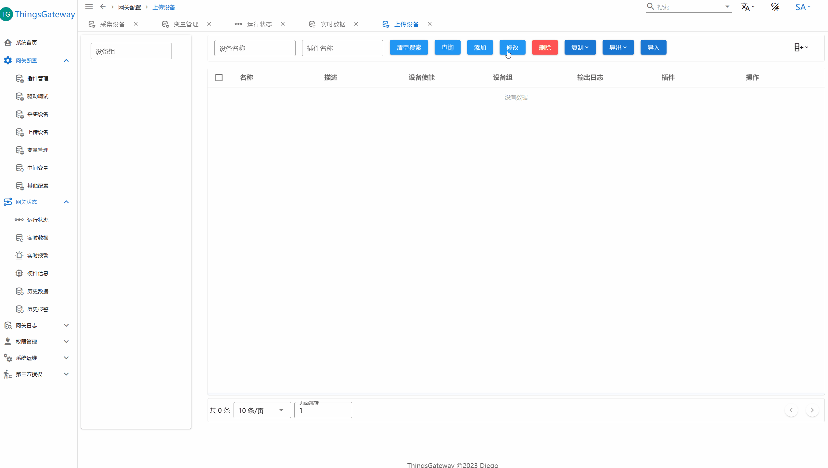
Task: Click the 实时报警 alarm icon
Action: (x=19, y=255)
